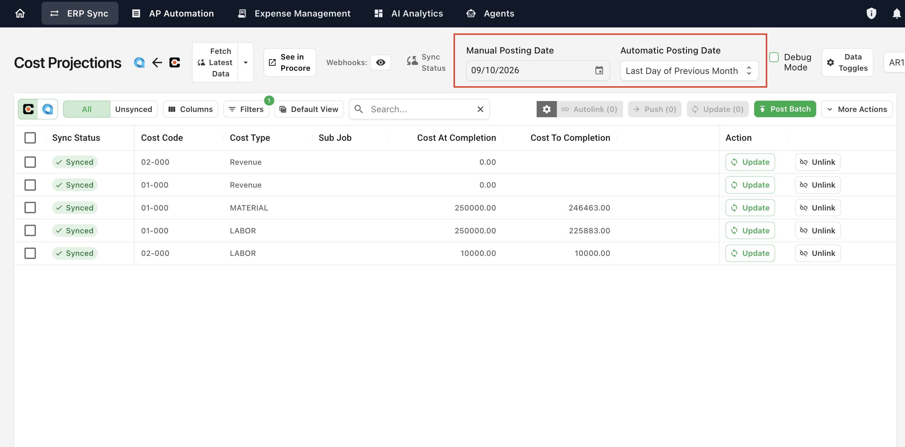The height and width of the screenshot is (447, 905).
Task: Click the Autolink (0) button
Action: pos(590,109)
